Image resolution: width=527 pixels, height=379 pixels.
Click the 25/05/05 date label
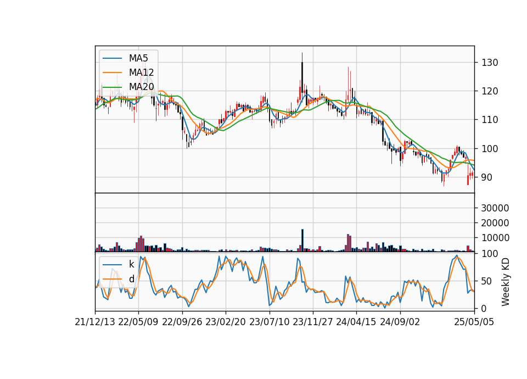point(474,322)
